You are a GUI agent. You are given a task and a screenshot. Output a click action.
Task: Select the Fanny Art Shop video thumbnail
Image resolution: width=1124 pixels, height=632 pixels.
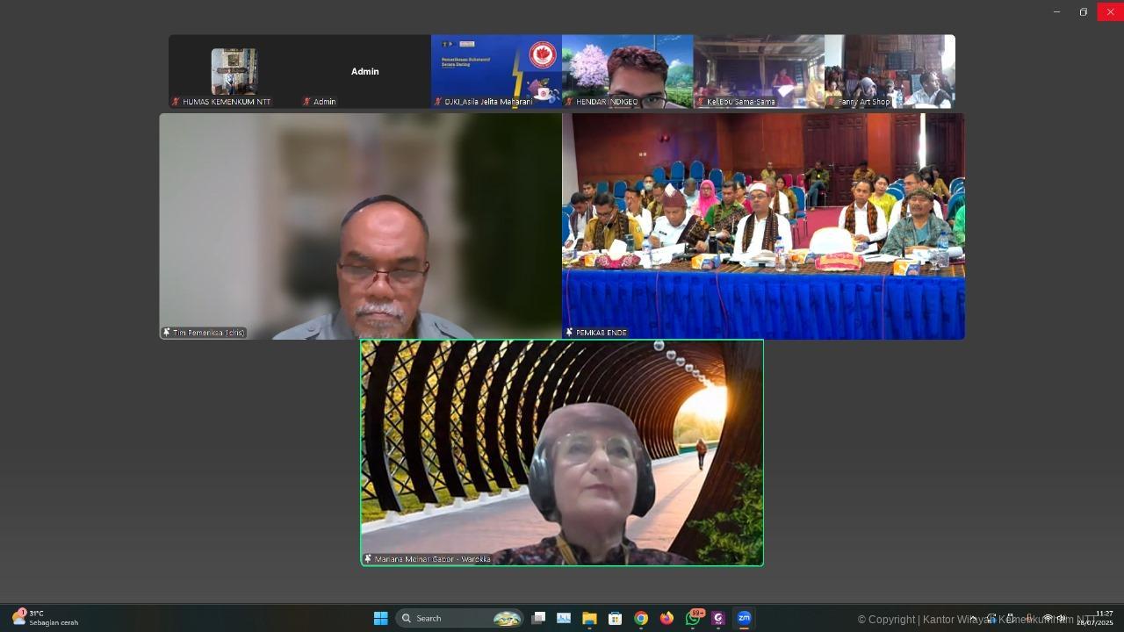coord(890,72)
